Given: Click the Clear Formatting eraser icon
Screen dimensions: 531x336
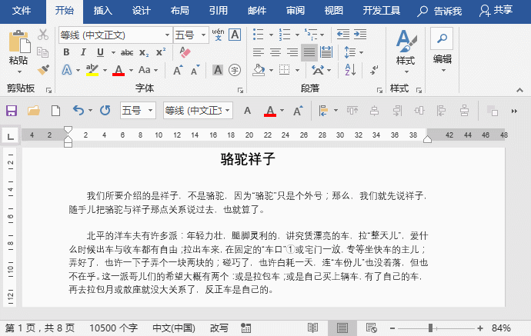Looking at the screenshot, I should [x=184, y=52].
